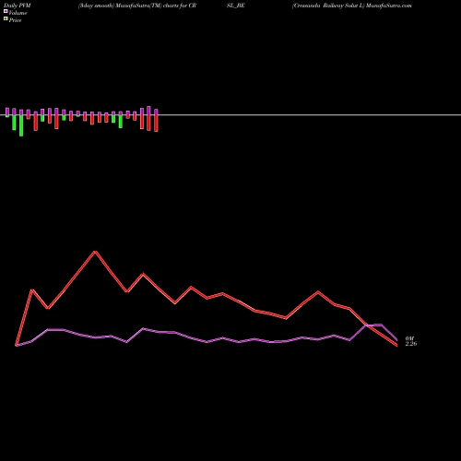461x461 pixels.
Task: Click the MunafaSutra.com label at top right
Action: tap(388, 6)
